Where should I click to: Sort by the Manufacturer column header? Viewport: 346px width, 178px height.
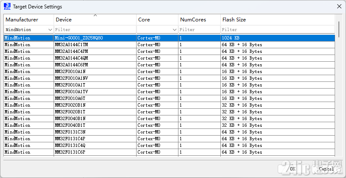[28, 20]
